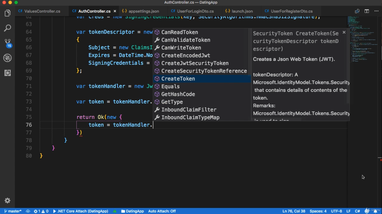This screenshot has height=214, width=382.
Task: Click the tokenDescriptor variable on line 64
Action: point(111,32)
